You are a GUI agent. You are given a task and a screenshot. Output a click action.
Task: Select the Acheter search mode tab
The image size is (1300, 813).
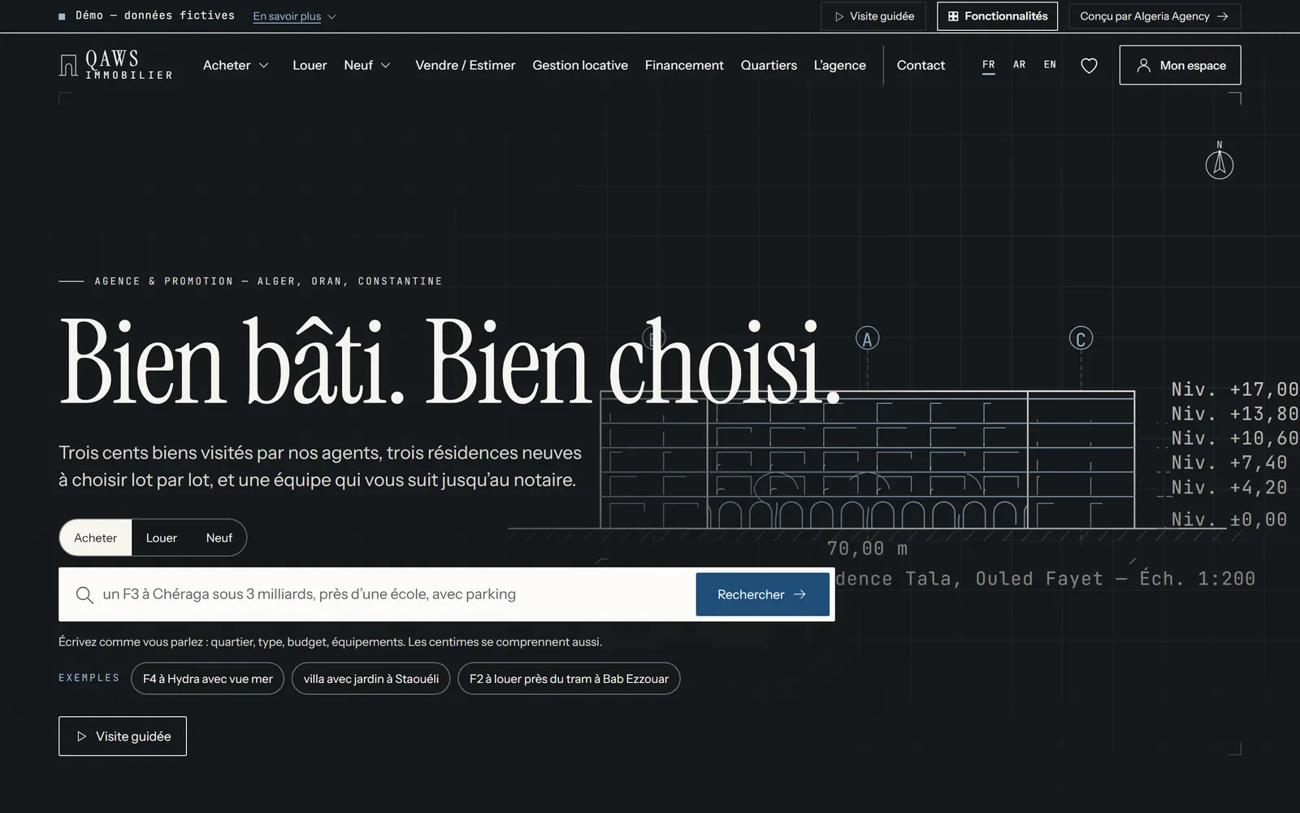[95, 537]
